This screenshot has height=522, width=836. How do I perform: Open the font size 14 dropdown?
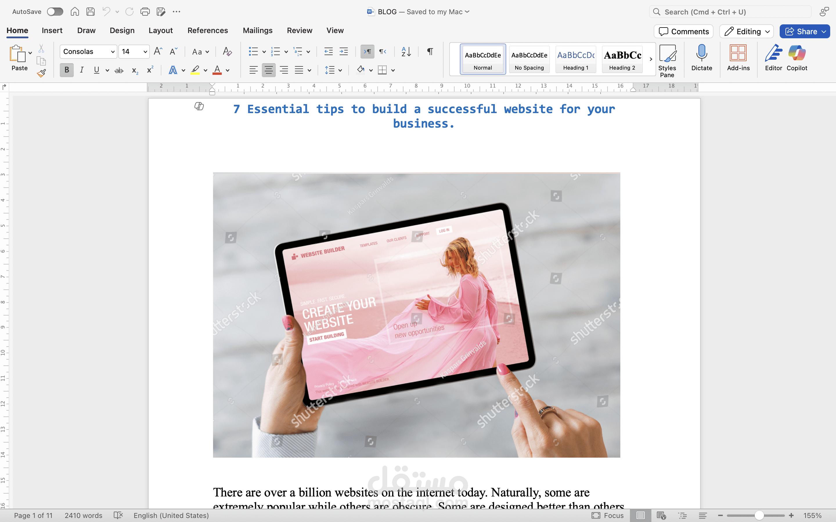[x=145, y=52]
